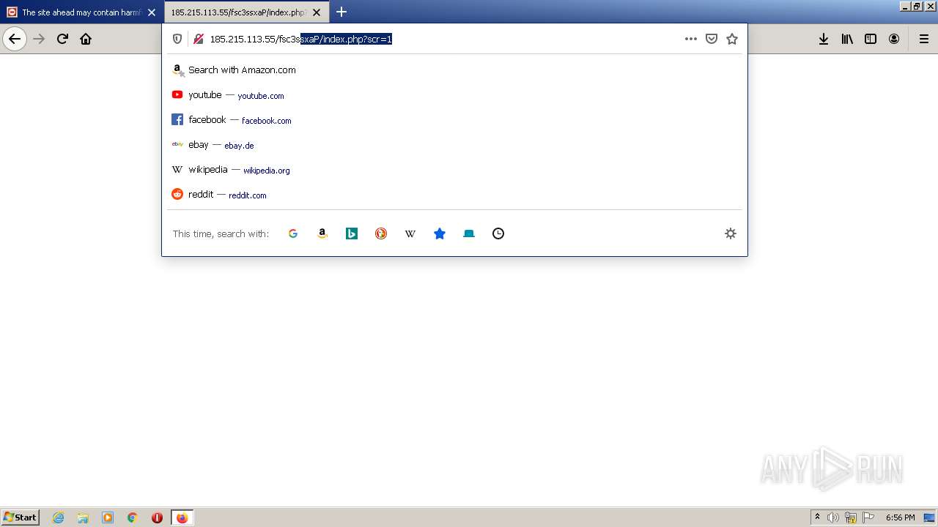Viewport: 938px width, 527px height.
Task: Open Action Center flag icon
Action: [x=868, y=517]
